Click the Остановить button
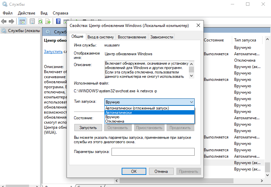Viewport: 271px width, 187px height. (x=118, y=128)
